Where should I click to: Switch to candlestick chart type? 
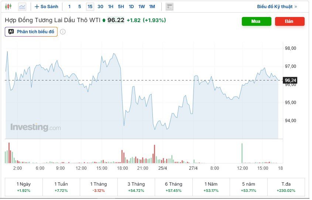pyautogui.click(x=8, y=7)
